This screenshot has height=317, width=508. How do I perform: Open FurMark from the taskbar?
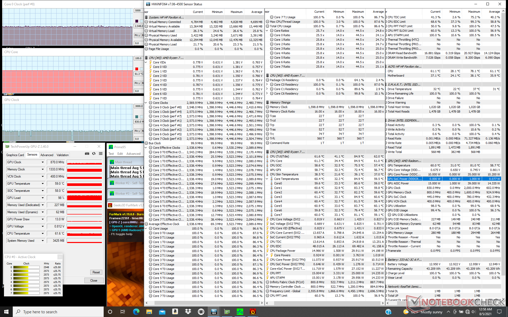253,312
